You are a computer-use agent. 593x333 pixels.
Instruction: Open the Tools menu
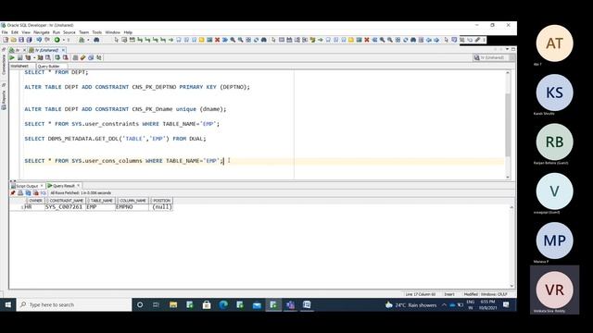tap(96, 32)
